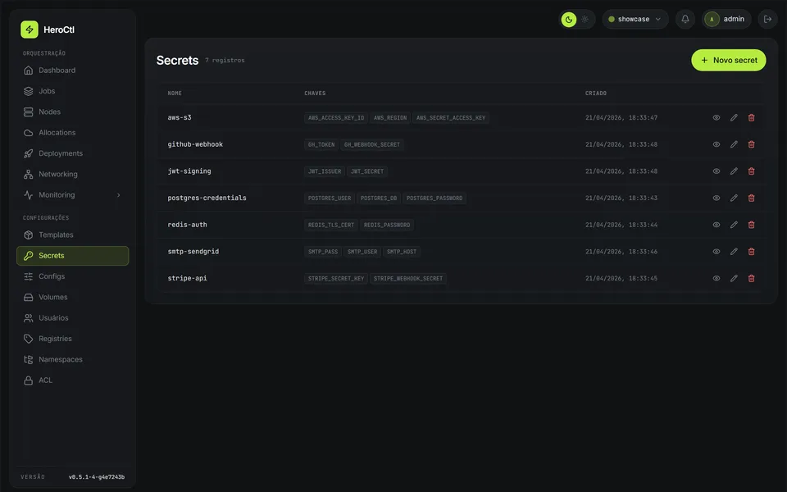Delete the github-webhook secret
The width and height of the screenshot is (787, 492).
[752, 144]
